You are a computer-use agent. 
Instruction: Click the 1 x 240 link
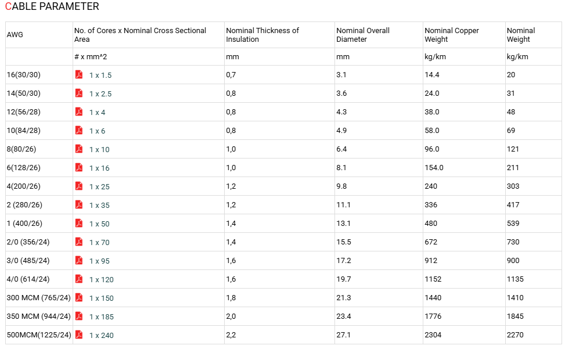[x=102, y=335]
